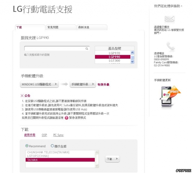Click the search magnifier icon in model field
Image resolution: width=193 pixels, height=173 pixels.
(x=87, y=49)
